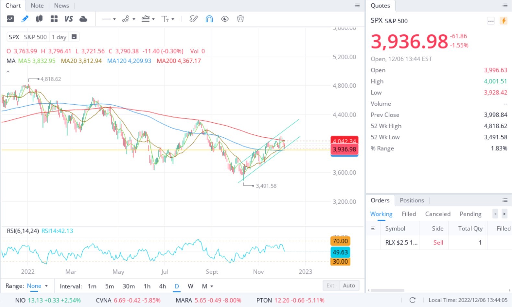Click the refresh icon in the status bar
512x307 pixels.
pos(412,300)
